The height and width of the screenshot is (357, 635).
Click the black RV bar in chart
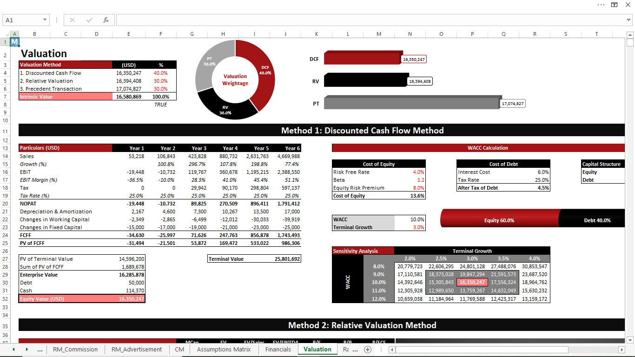365,80
